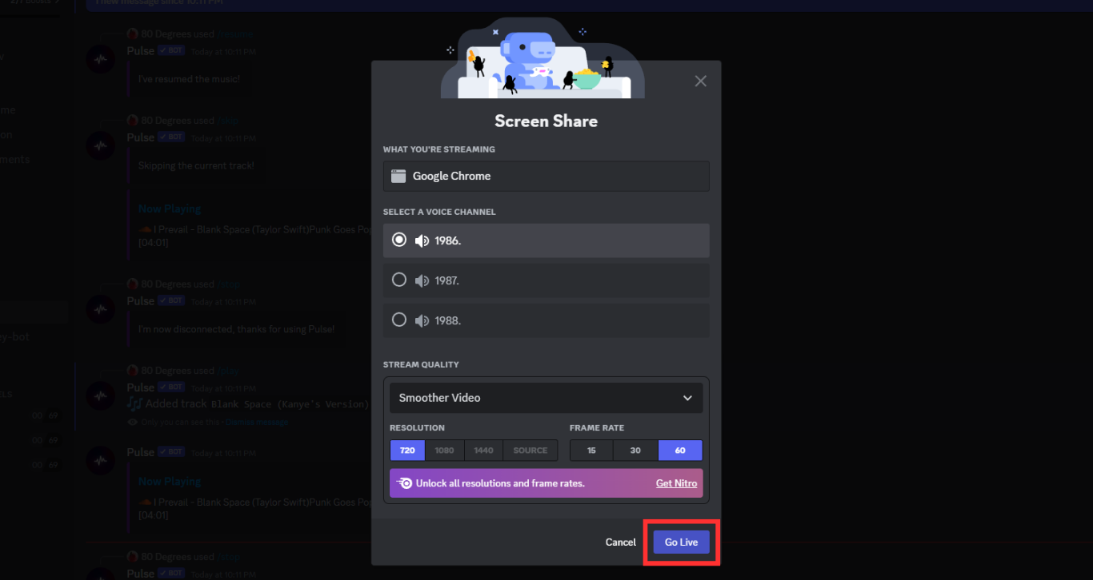The image size is (1093, 580).
Task: Click "Blank Space (Kanye's Version)" track text
Action: click(x=290, y=404)
